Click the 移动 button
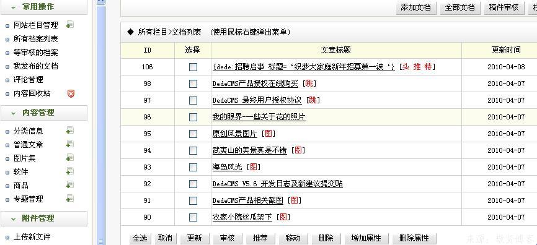Image resolution: width=537 pixels, height=245 pixels. click(x=293, y=238)
